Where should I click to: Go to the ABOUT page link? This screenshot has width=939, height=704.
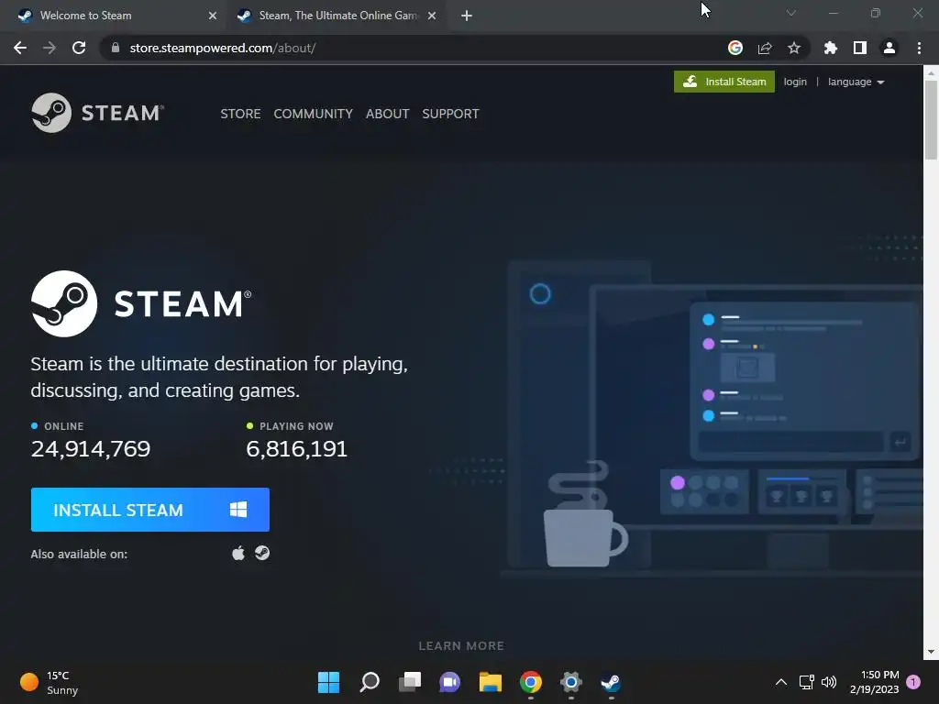pos(388,114)
